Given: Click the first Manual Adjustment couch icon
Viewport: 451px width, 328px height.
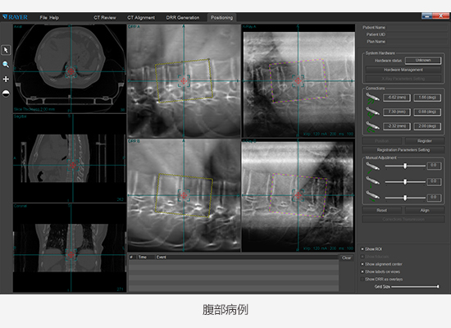Looking at the screenshot, I should coord(372,166).
